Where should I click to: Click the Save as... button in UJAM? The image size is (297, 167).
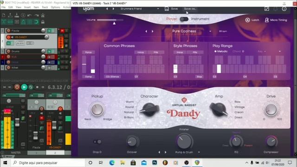tap(190, 9)
